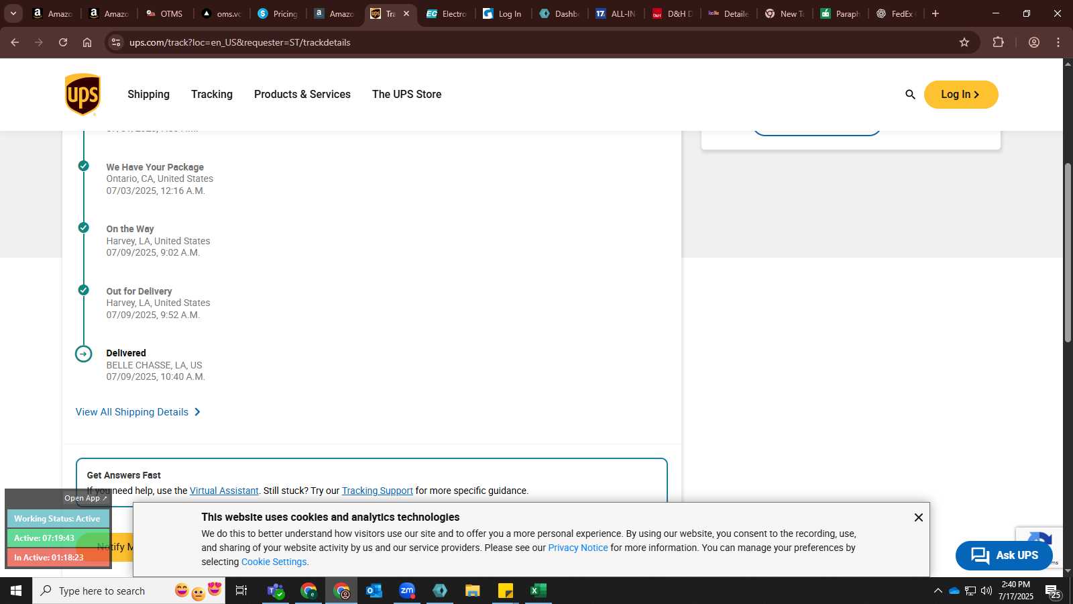Show hidden system tray icons
Screen dimensions: 1073x604
point(938,591)
